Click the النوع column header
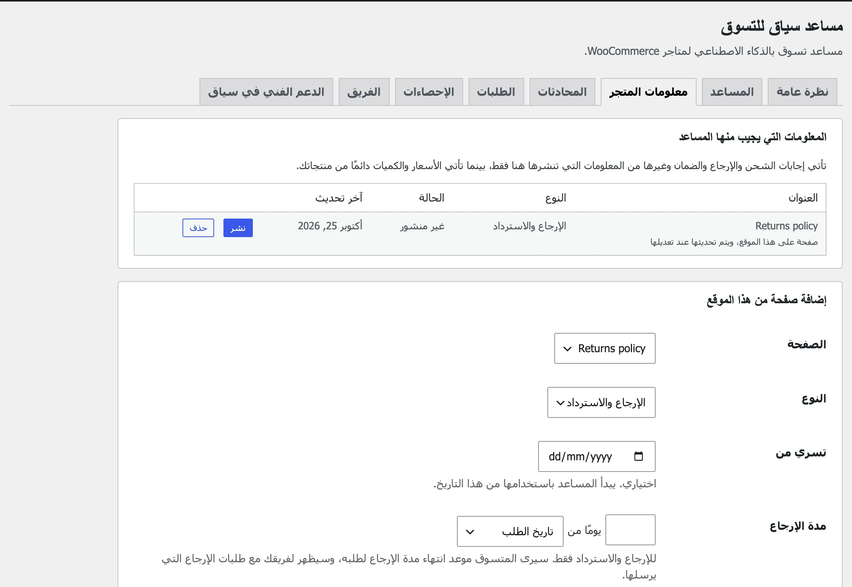852x587 pixels. click(x=556, y=198)
